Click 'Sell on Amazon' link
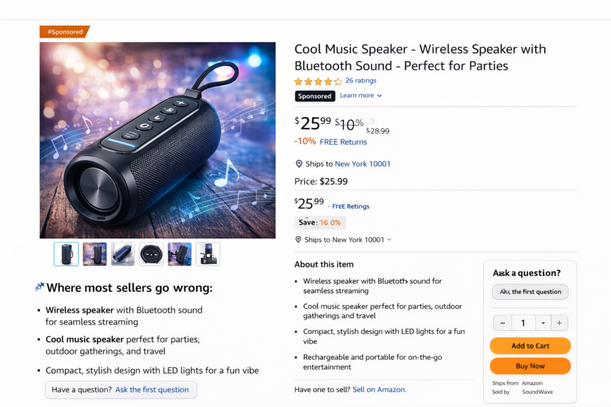The height and width of the screenshot is (407, 611). 379,389
